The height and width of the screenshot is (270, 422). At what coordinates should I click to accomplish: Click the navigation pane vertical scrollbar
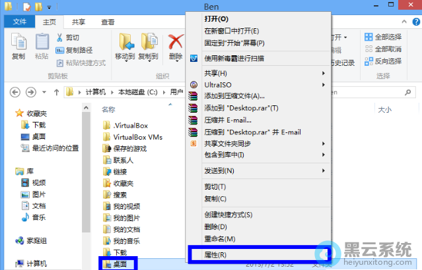pos(86,172)
